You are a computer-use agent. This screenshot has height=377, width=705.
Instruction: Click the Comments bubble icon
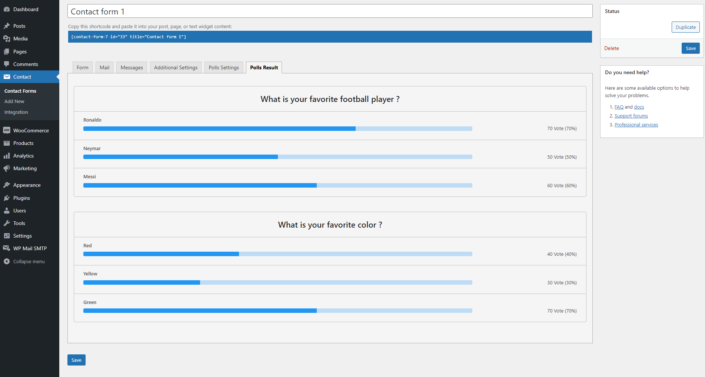(7, 64)
